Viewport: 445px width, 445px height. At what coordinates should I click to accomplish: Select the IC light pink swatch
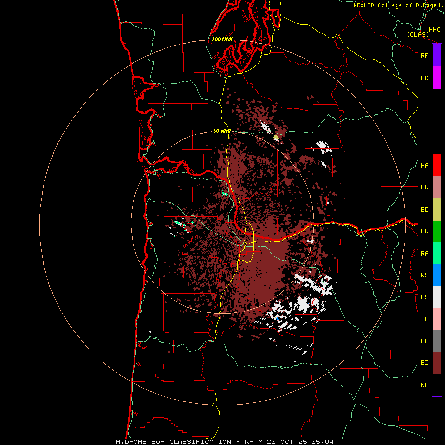coord(437,319)
